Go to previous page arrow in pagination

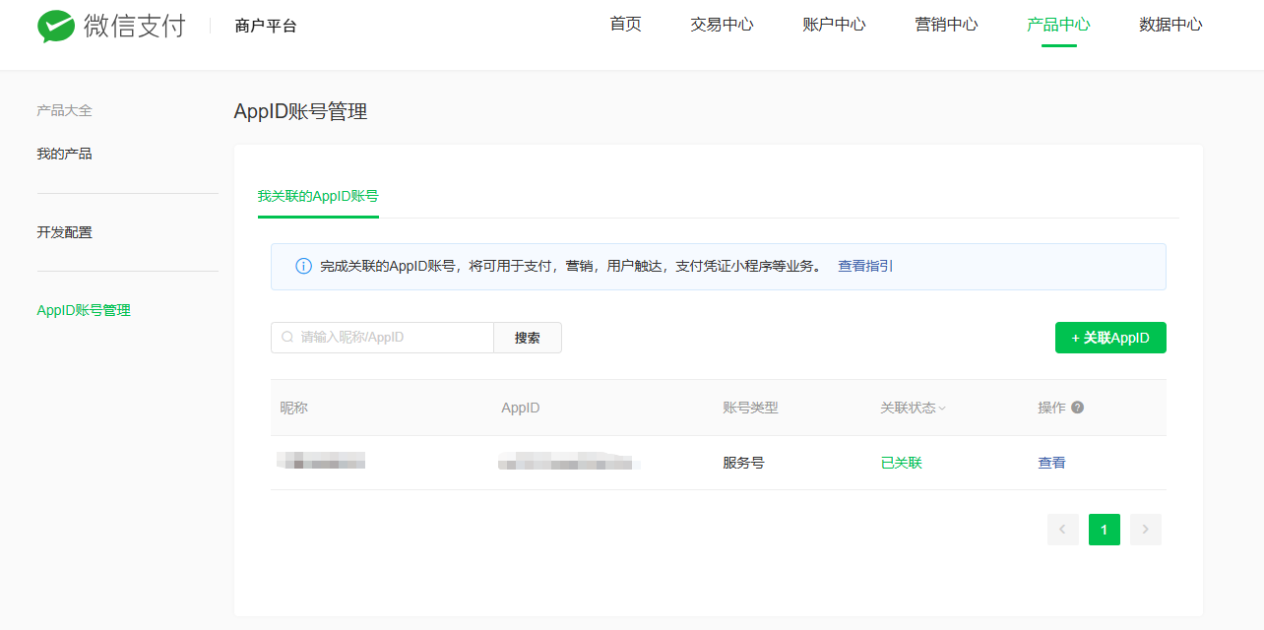click(1063, 530)
